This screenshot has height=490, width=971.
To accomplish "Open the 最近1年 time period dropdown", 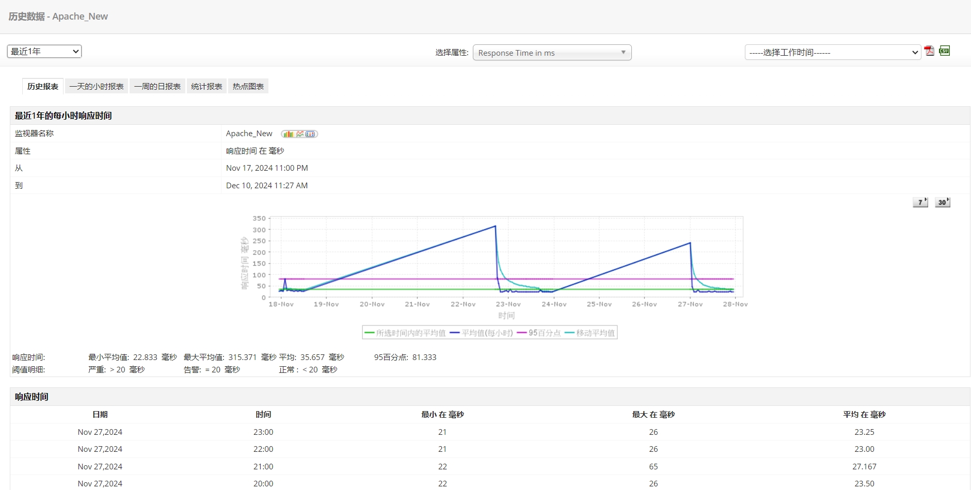I will click(x=44, y=51).
